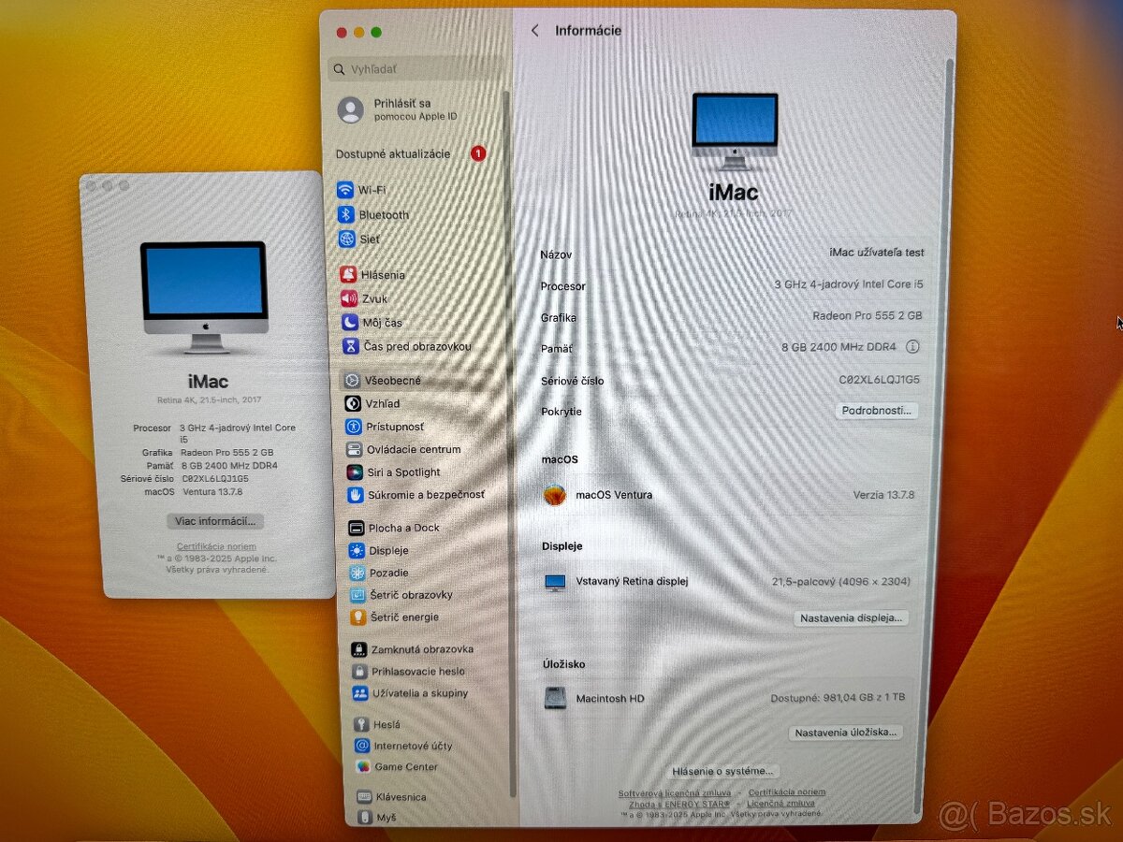Click memory info circle icon
This screenshot has width=1123, height=842.
point(912,347)
